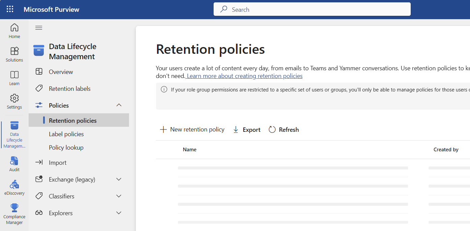Open the app launcher waffle icon
470x231 pixels.
point(10,9)
